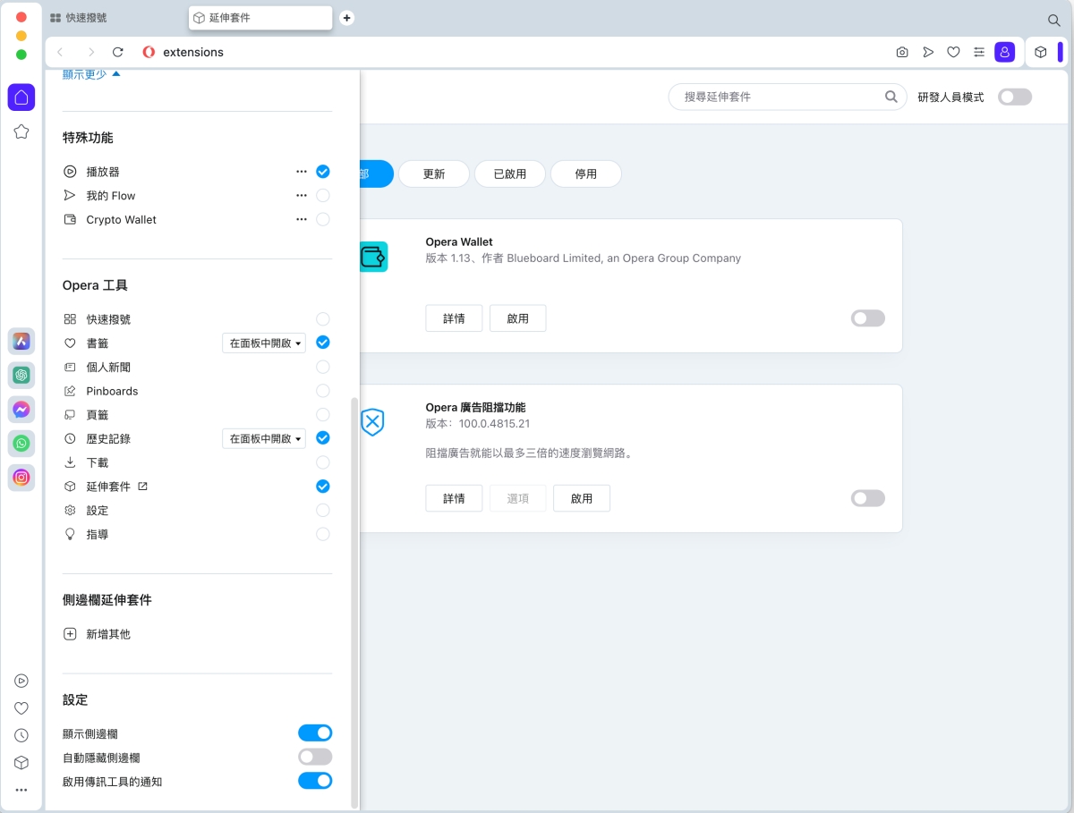This screenshot has height=813, width=1074.
Task: Toggle the Opera Wallet enable switch
Action: coord(868,318)
